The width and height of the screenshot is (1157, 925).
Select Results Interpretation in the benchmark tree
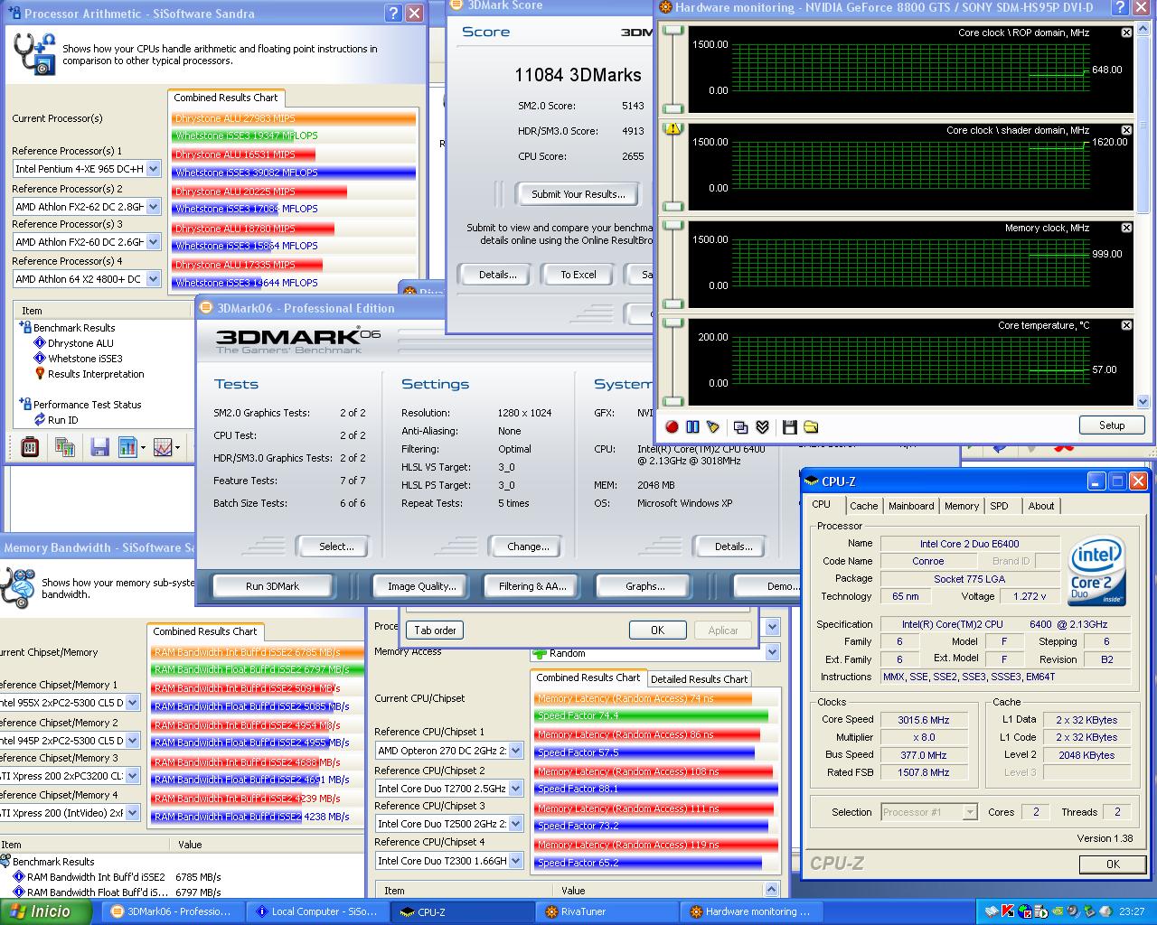click(x=95, y=374)
